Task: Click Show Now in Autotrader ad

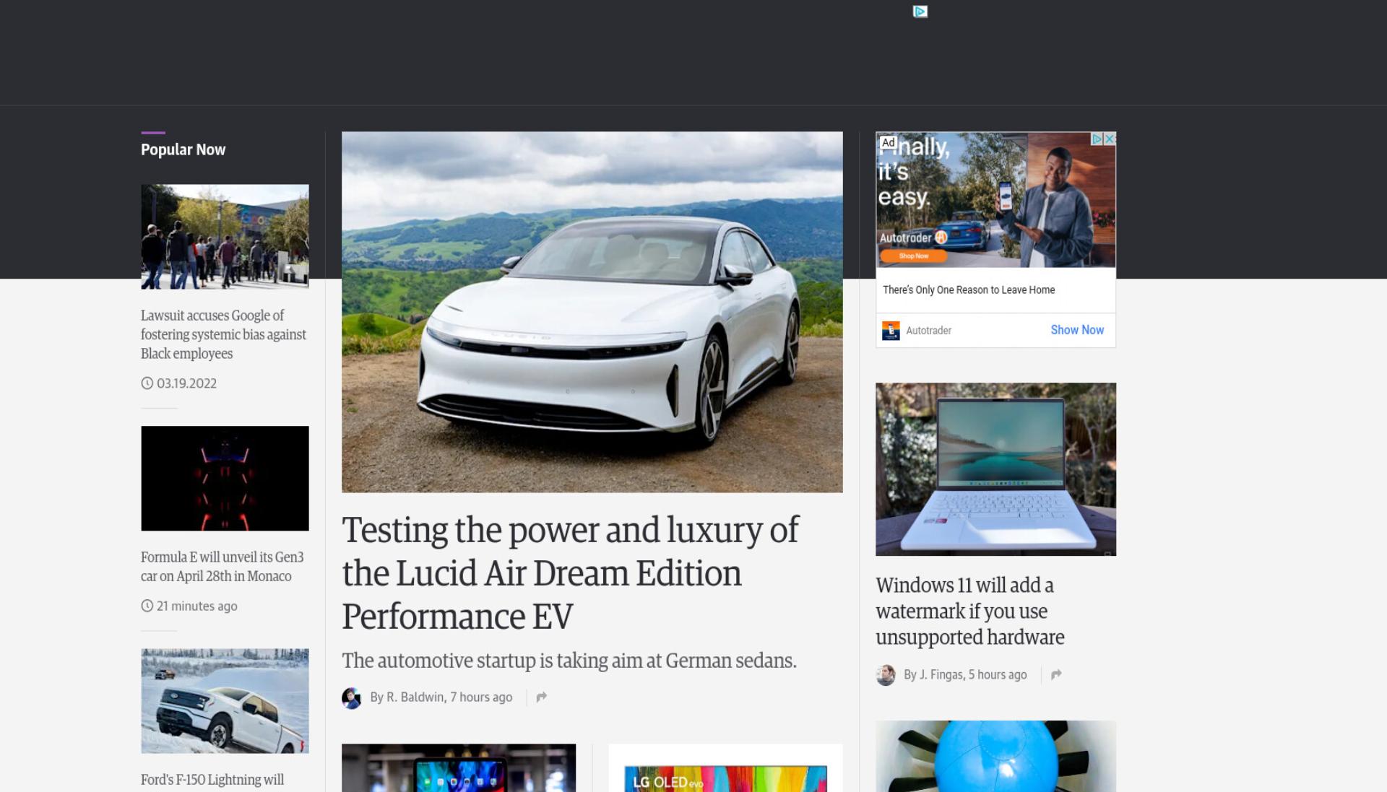Action: tap(1076, 330)
